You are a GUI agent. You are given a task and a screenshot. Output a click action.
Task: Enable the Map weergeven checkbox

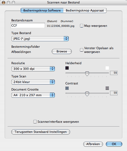[82, 26]
